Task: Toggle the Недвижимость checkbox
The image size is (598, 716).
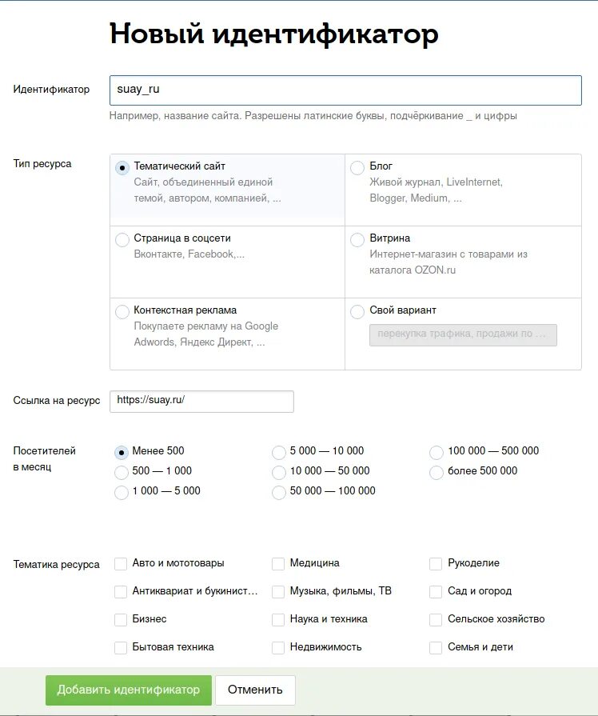Action: pos(278,647)
